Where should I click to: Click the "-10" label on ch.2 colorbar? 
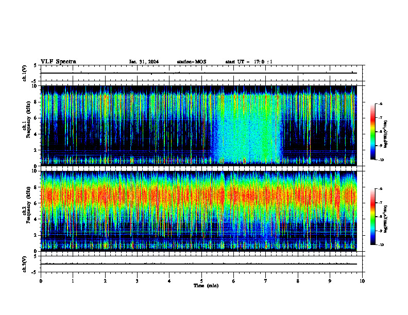tap(381, 245)
